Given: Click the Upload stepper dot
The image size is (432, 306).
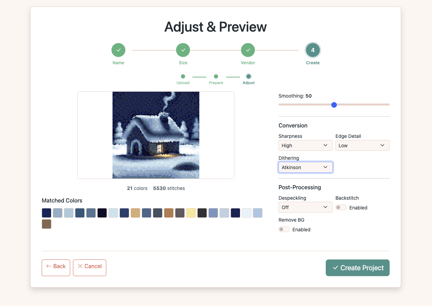Looking at the screenshot, I should tap(183, 76).
